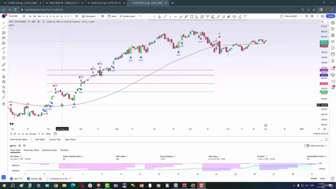Enter fullscreen mode with the fullscreen icon

(x=317, y=16)
